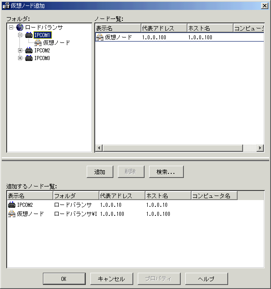Sort ノード一覧 by 表示名 column

[118, 28]
